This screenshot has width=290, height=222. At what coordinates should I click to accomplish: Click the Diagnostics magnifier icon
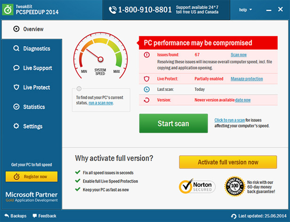point(16,49)
